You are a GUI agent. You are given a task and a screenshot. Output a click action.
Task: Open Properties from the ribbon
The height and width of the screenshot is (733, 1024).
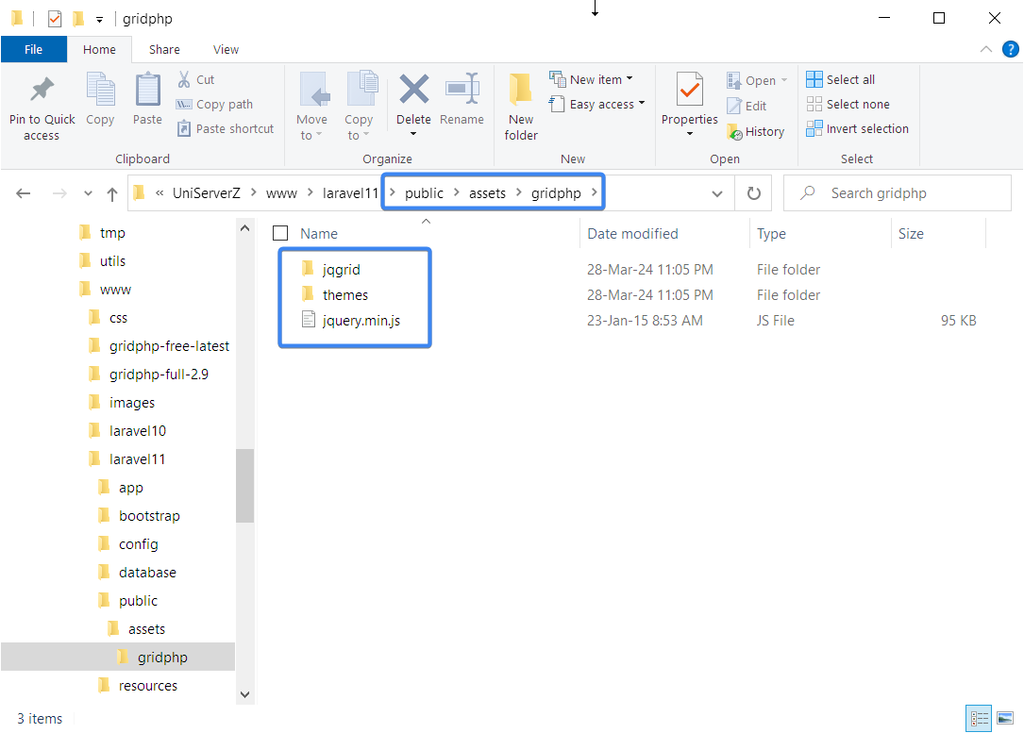689,91
